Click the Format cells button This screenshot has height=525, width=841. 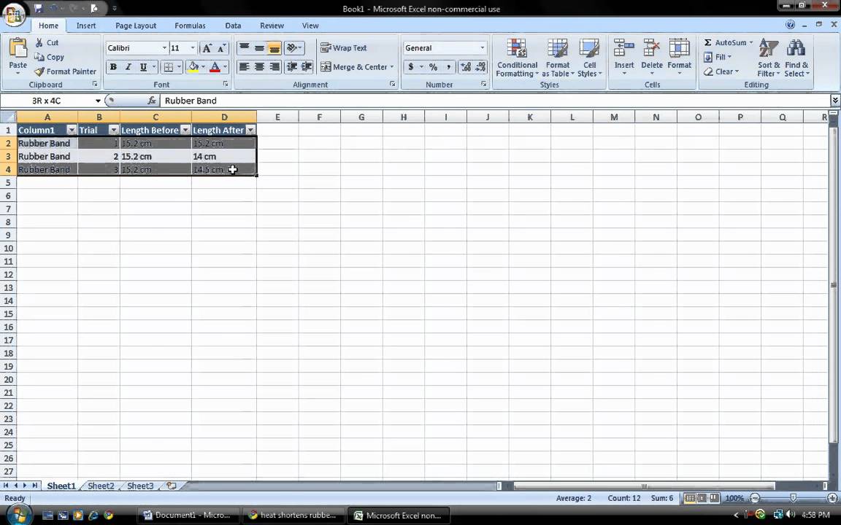point(679,57)
